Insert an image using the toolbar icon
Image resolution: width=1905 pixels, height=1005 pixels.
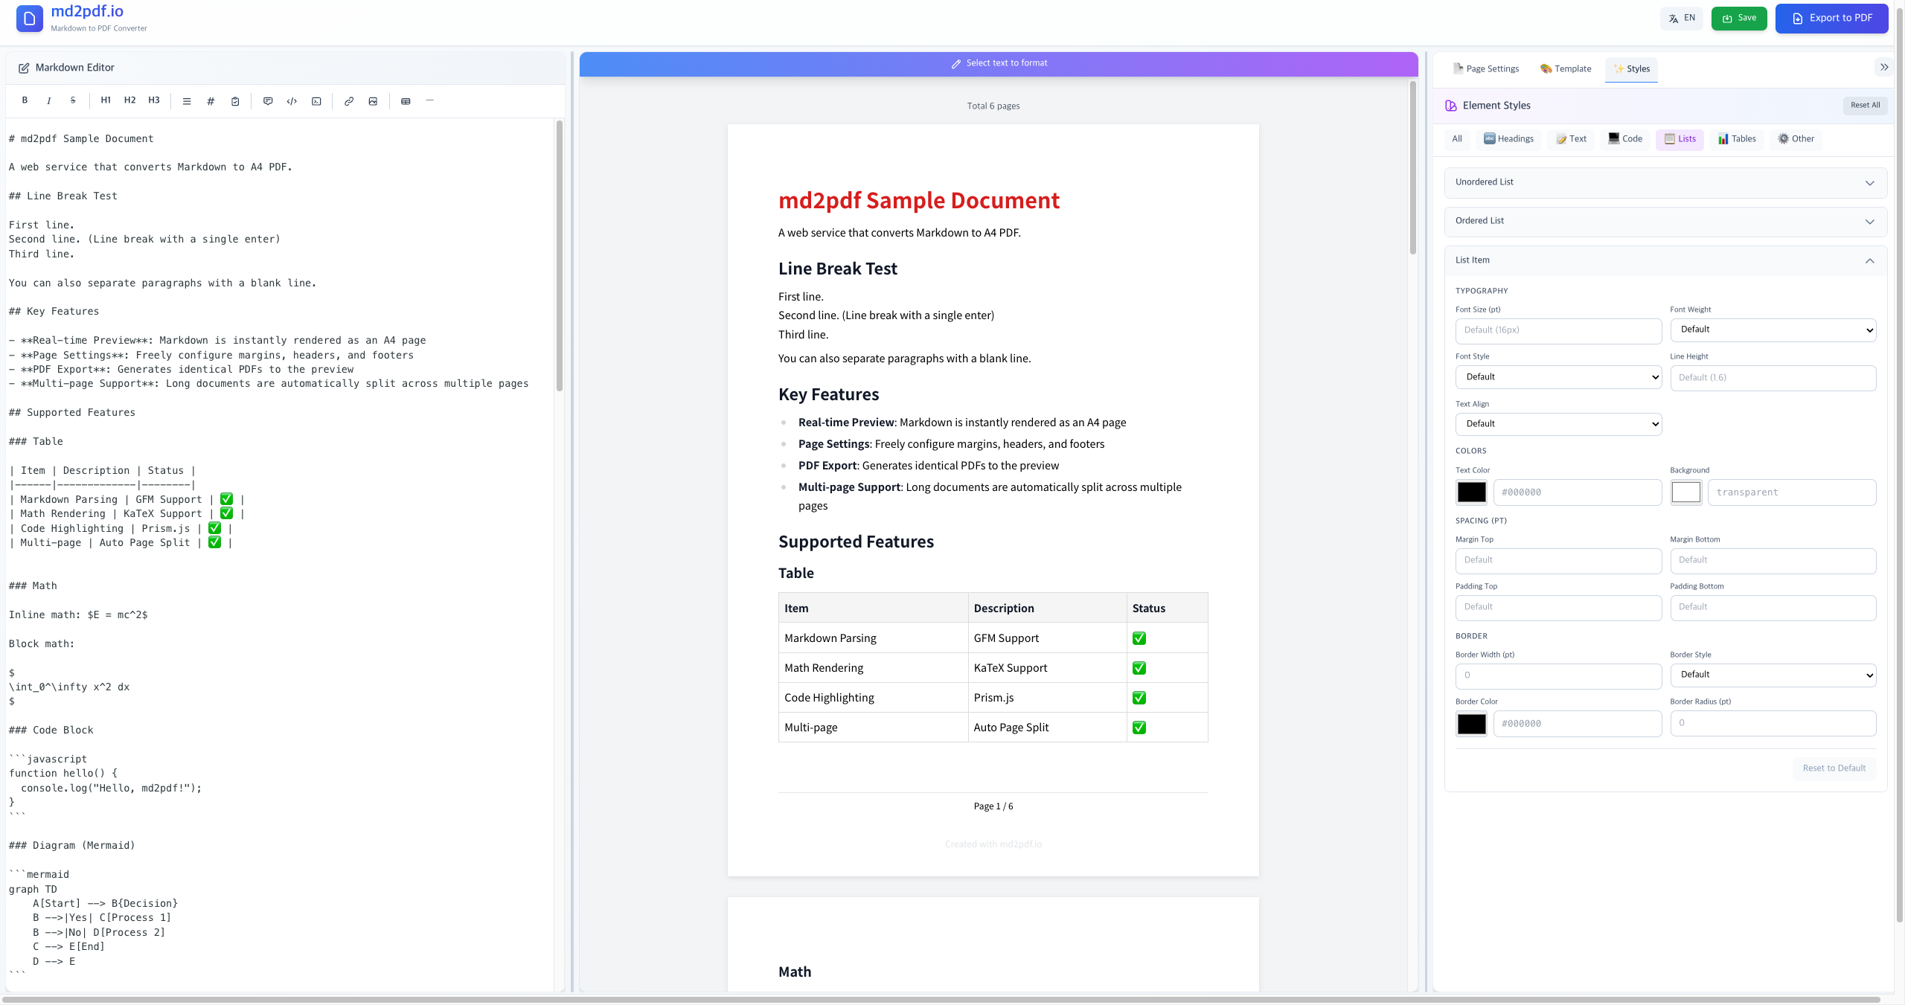pyautogui.click(x=373, y=100)
